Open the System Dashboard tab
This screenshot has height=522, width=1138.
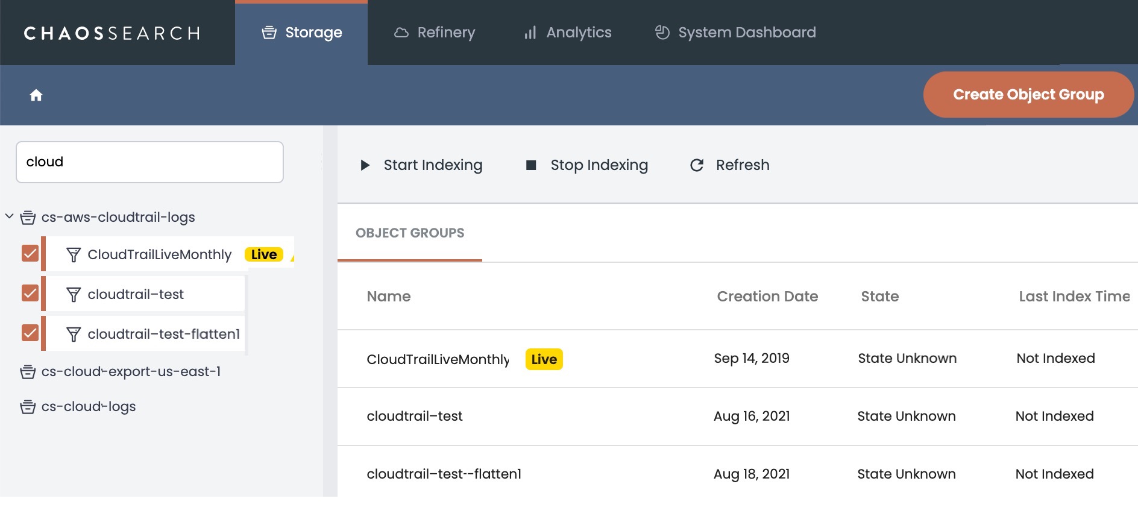(x=735, y=33)
